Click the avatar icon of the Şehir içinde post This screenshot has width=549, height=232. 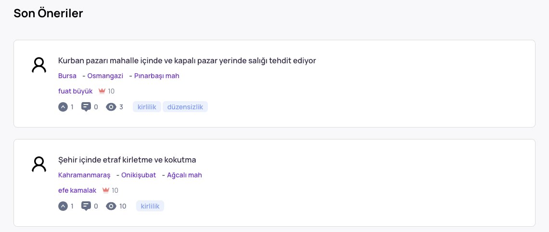(x=39, y=164)
